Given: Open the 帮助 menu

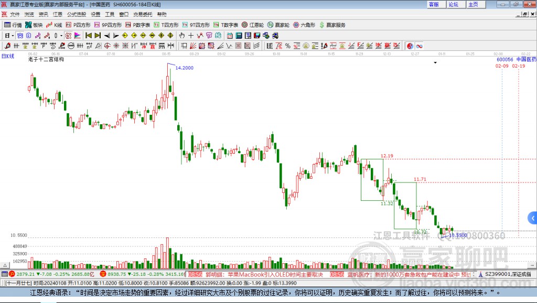Looking at the screenshot, I should 162,14.
